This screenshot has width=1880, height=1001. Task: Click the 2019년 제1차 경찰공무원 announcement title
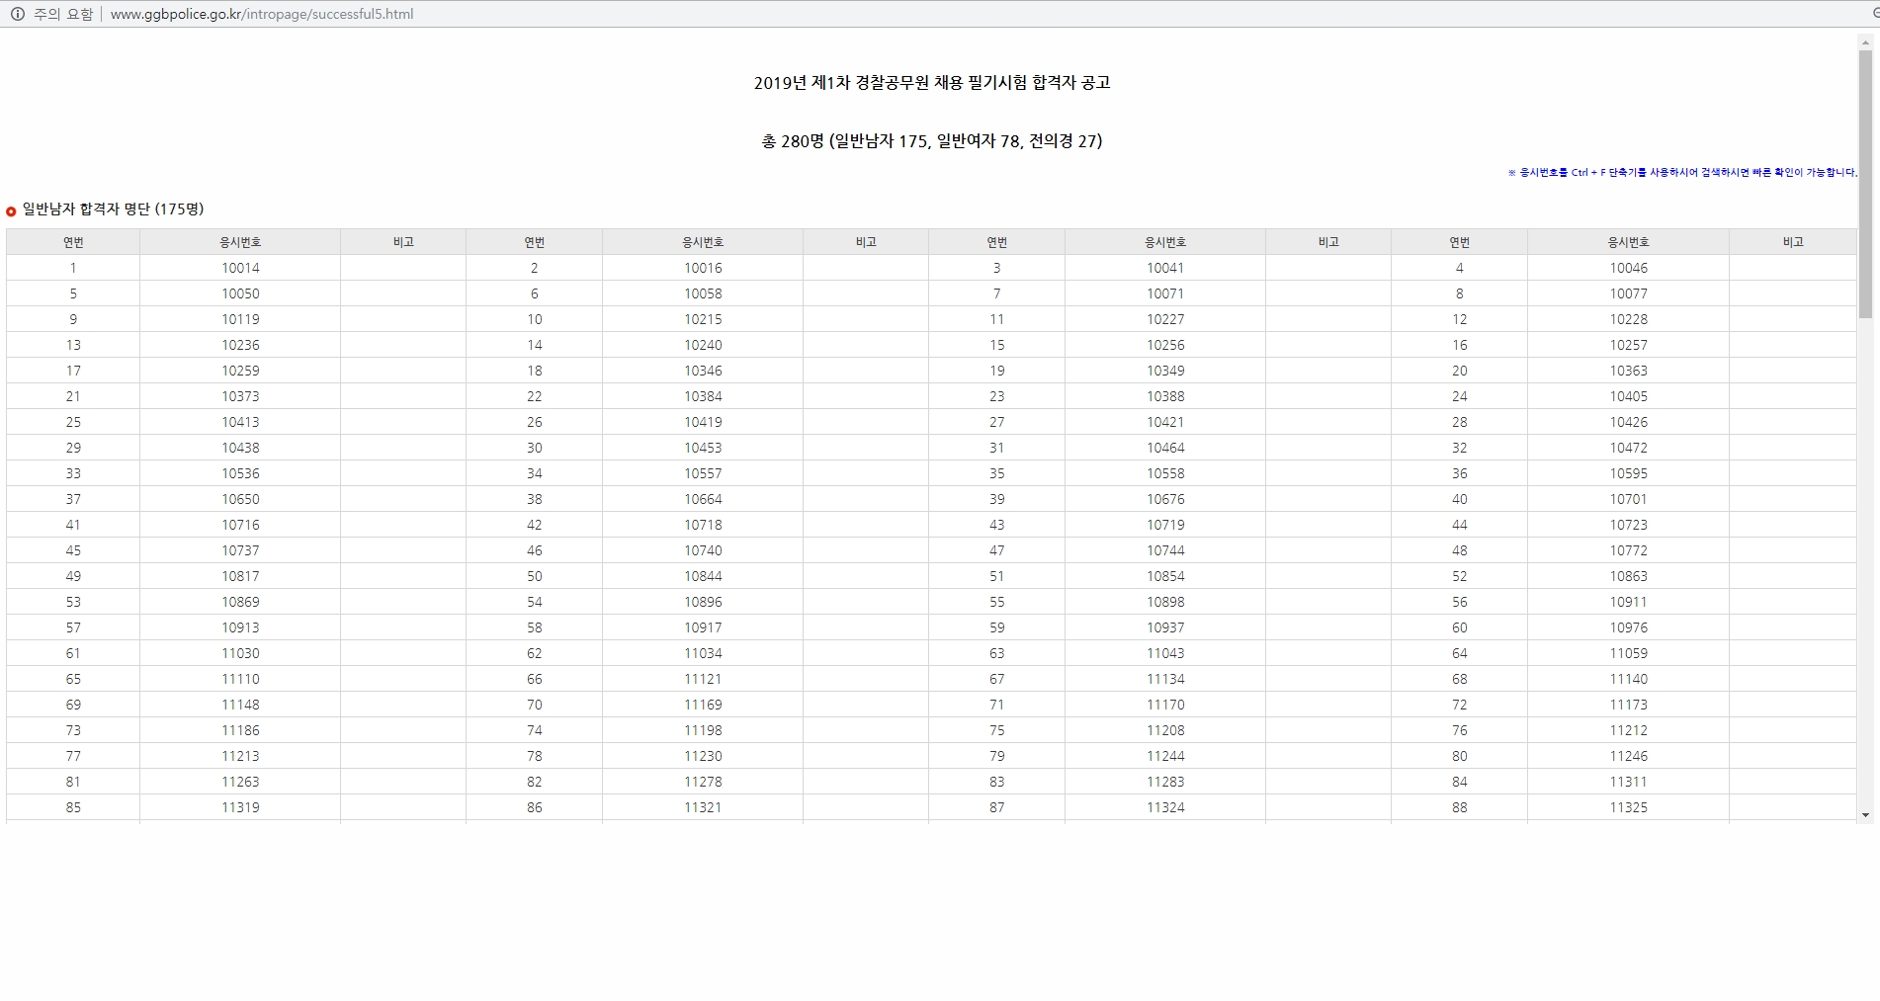click(931, 83)
